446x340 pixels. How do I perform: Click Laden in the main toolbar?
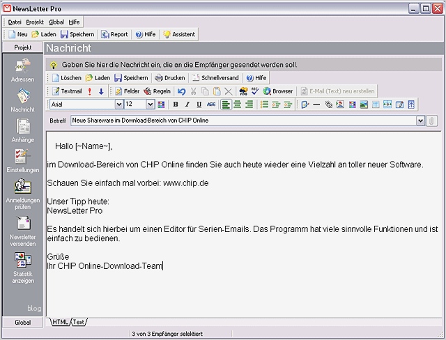coord(44,34)
